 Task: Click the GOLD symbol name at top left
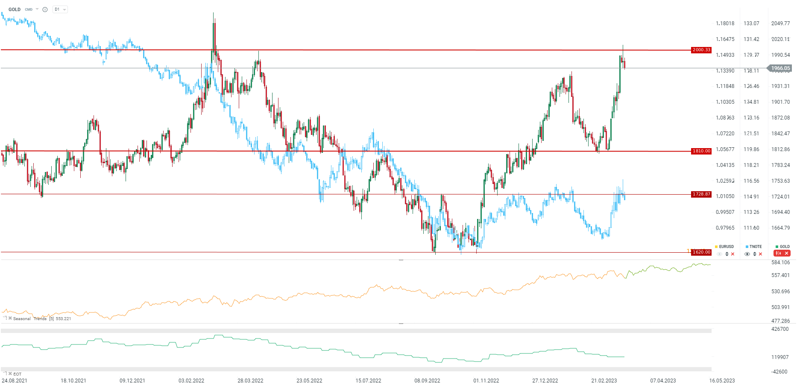(x=15, y=9)
